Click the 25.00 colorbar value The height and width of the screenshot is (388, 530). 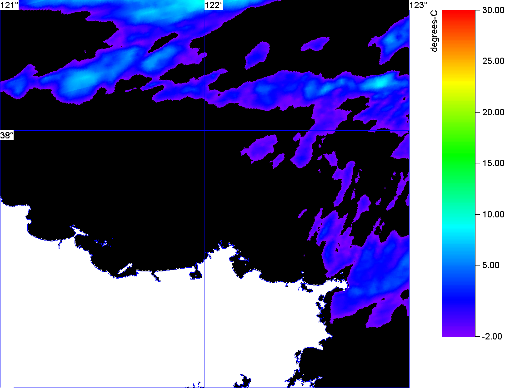pos(493,61)
